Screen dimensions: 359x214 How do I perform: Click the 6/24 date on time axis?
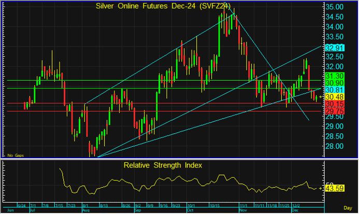(x=22, y=206)
